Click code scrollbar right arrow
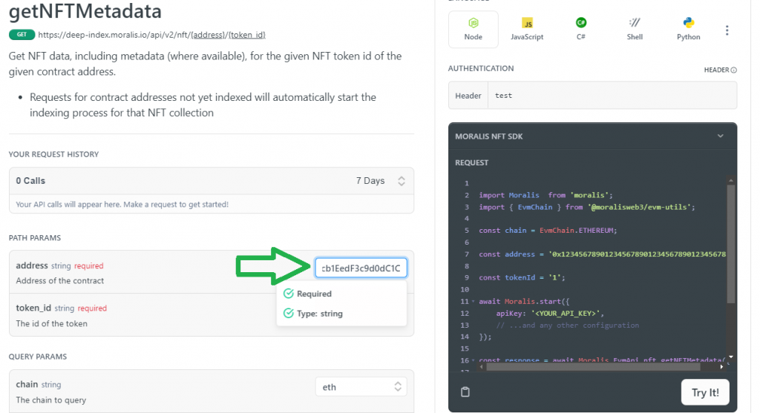This screenshot has width=760, height=413. point(721,367)
